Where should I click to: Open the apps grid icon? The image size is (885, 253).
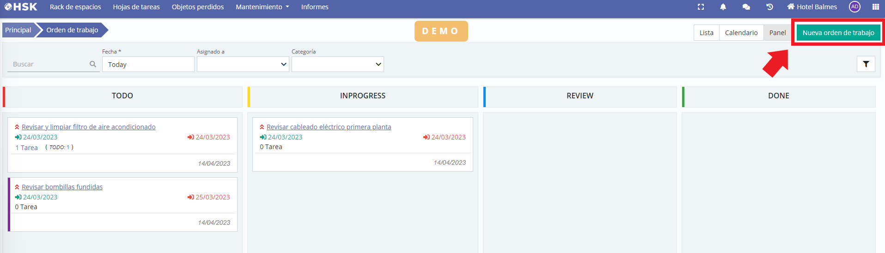tap(875, 7)
